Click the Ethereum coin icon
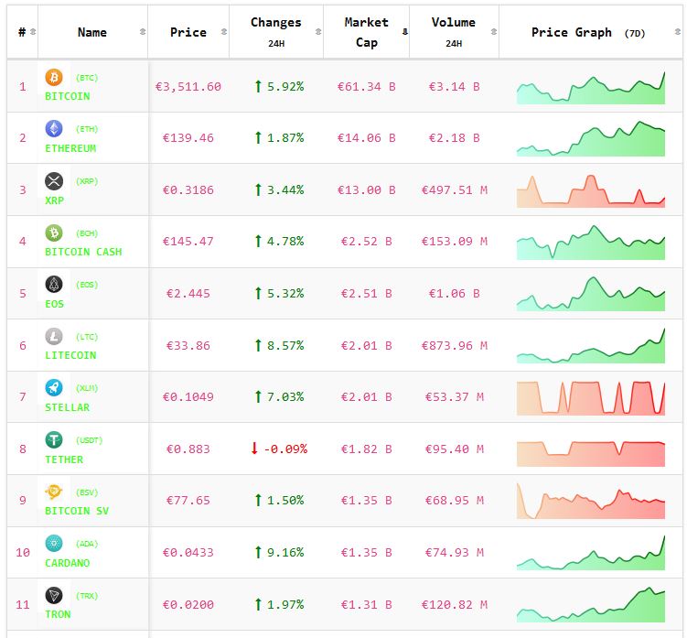The height and width of the screenshot is (638, 687). coord(54,129)
